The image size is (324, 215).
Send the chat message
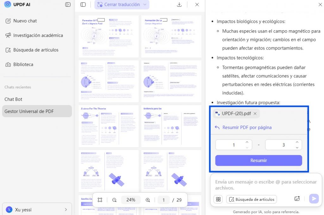click(x=314, y=199)
